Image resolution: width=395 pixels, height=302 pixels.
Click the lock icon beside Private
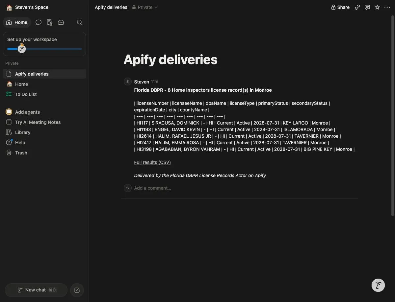pyautogui.click(x=134, y=7)
